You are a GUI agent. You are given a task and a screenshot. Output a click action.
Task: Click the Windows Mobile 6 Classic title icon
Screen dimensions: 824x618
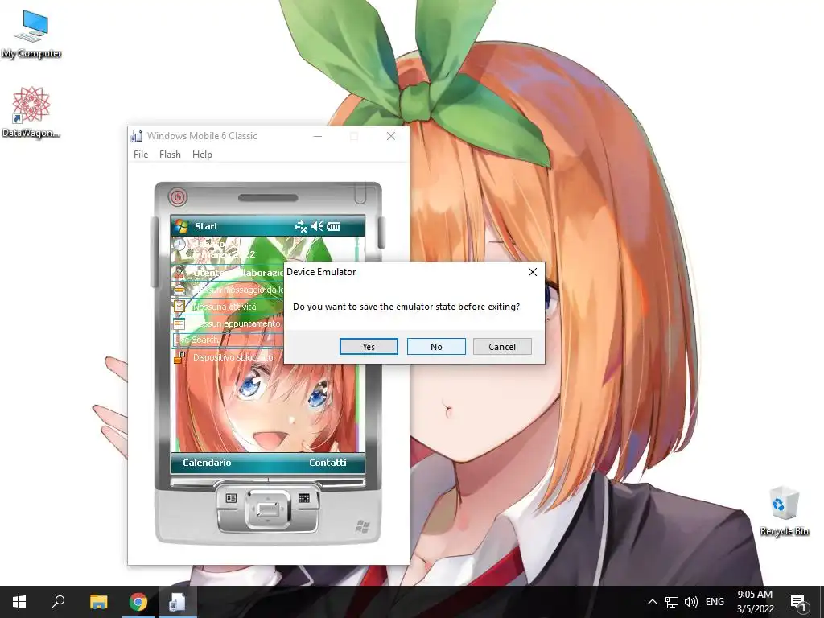pos(137,136)
